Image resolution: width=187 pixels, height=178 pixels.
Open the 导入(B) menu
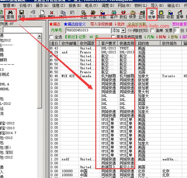(x=157, y=5)
